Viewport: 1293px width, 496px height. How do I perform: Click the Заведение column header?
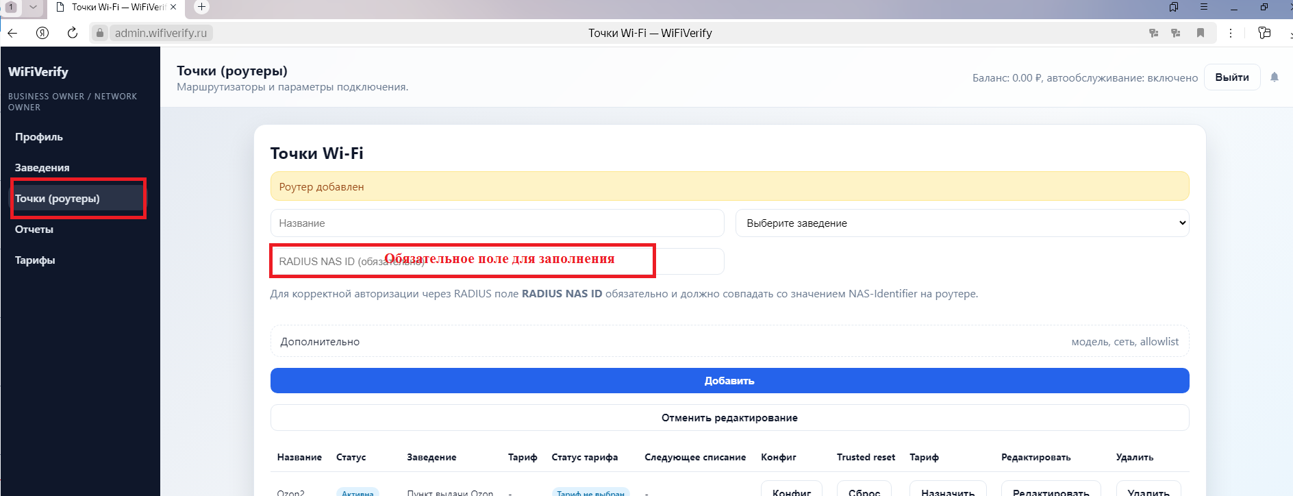431,457
